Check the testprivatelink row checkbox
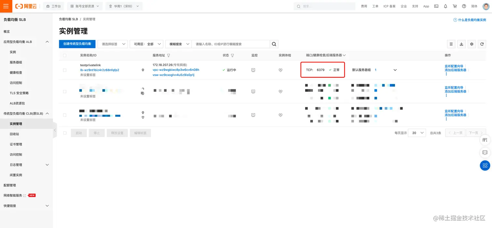Image resolution: width=492 pixels, height=228 pixels. tap(64, 70)
